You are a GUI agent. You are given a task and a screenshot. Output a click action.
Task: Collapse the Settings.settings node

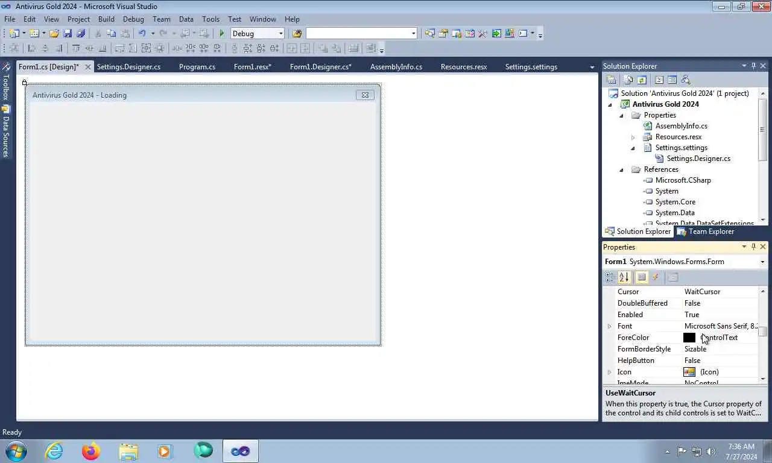(633, 148)
